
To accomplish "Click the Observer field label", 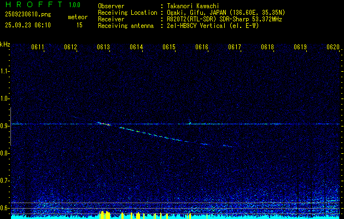I will tap(111, 6).
